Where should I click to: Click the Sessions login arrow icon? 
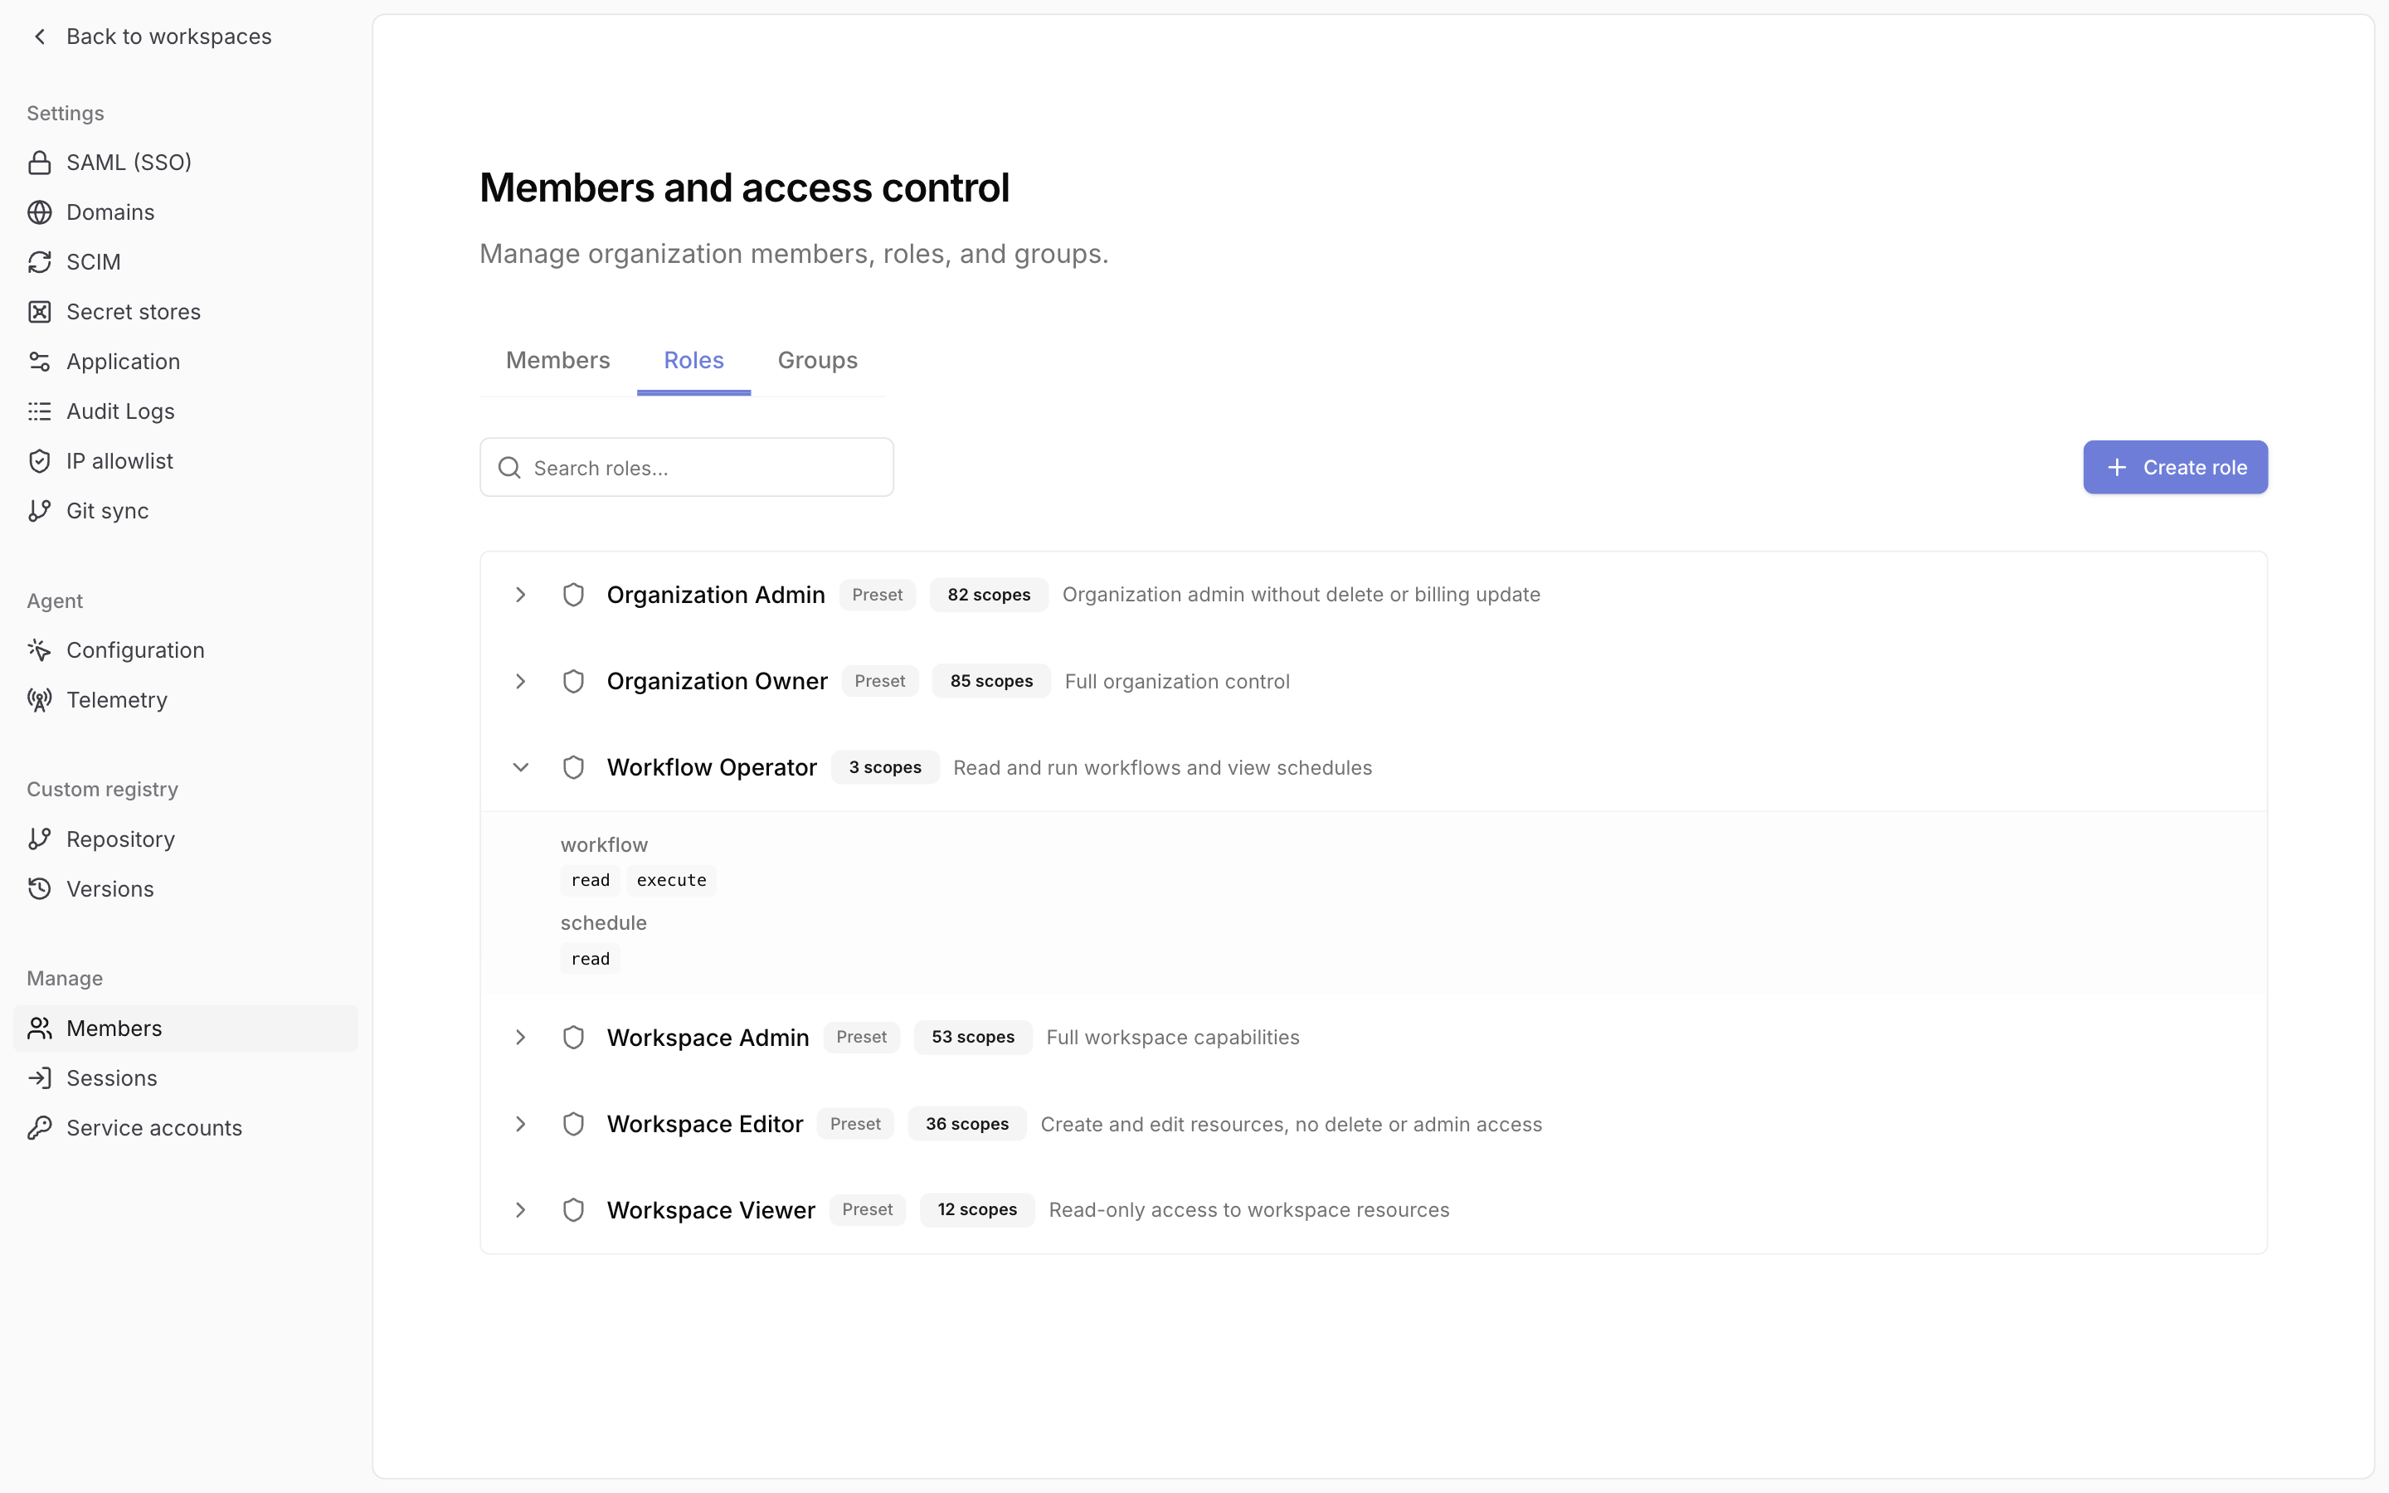click(40, 1078)
